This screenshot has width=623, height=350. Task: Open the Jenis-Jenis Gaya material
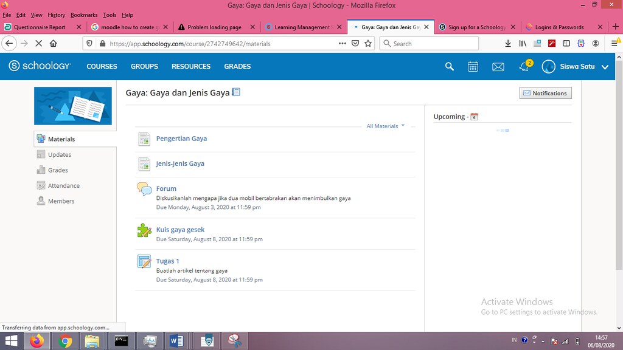pos(180,163)
